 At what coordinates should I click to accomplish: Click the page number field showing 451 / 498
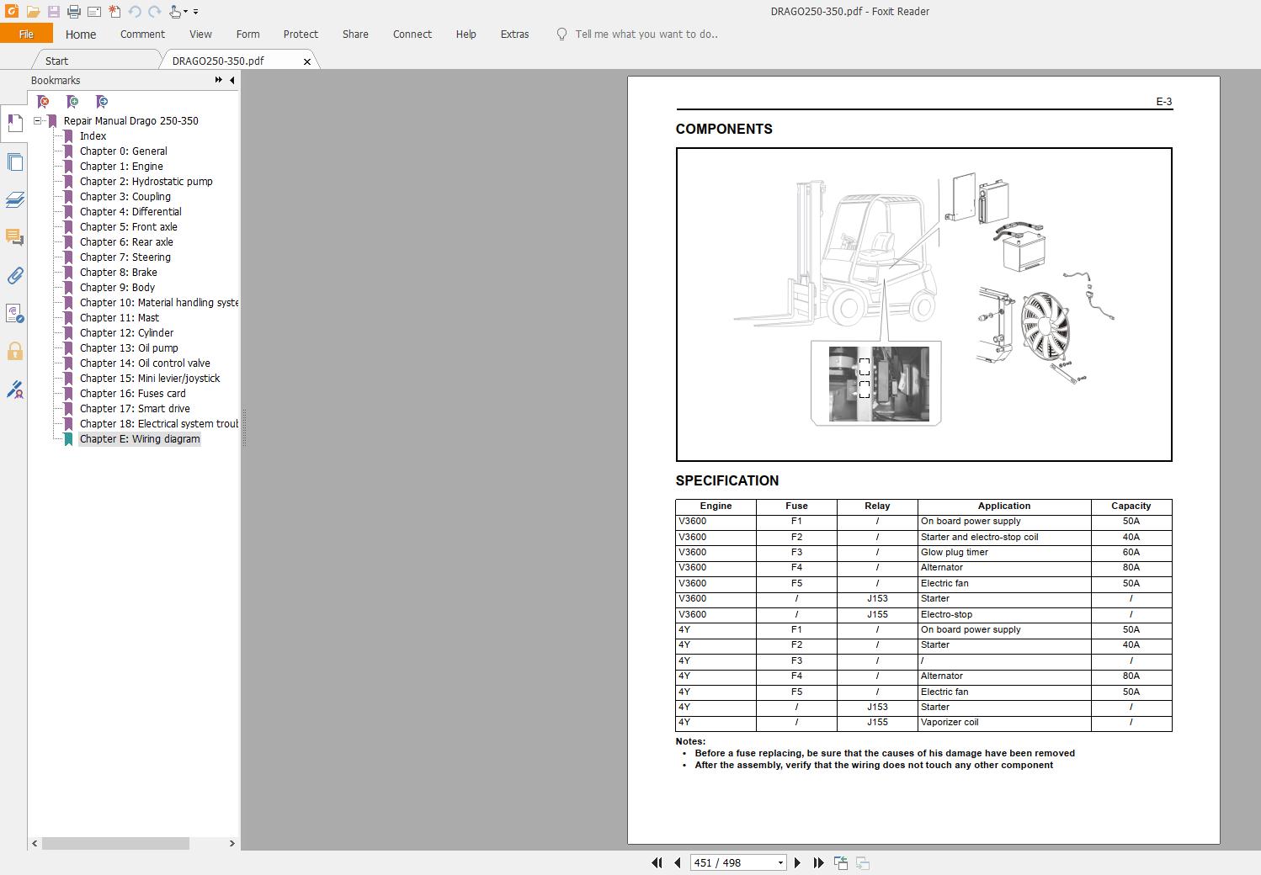click(x=732, y=862)
